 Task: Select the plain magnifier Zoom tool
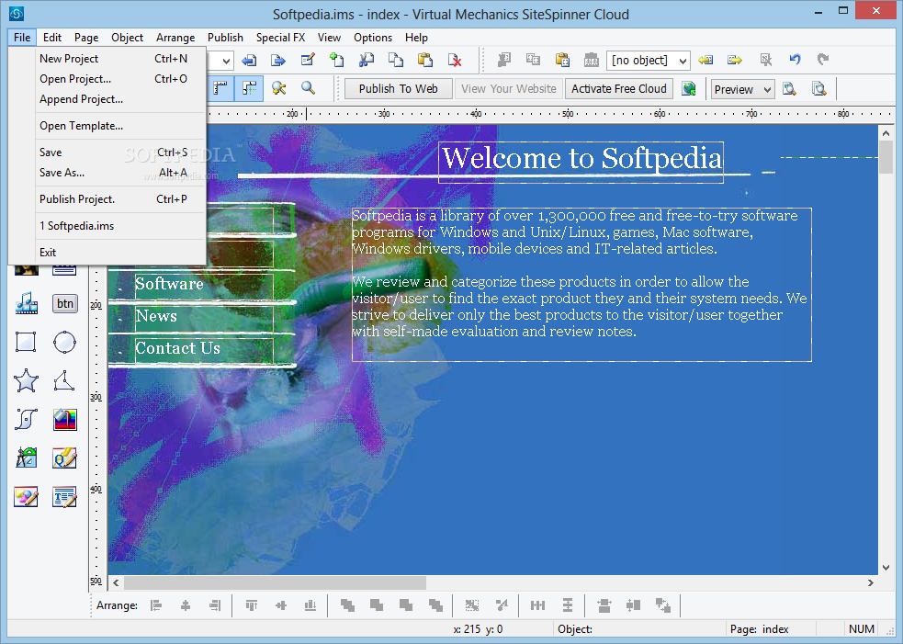tap(308, 88)
